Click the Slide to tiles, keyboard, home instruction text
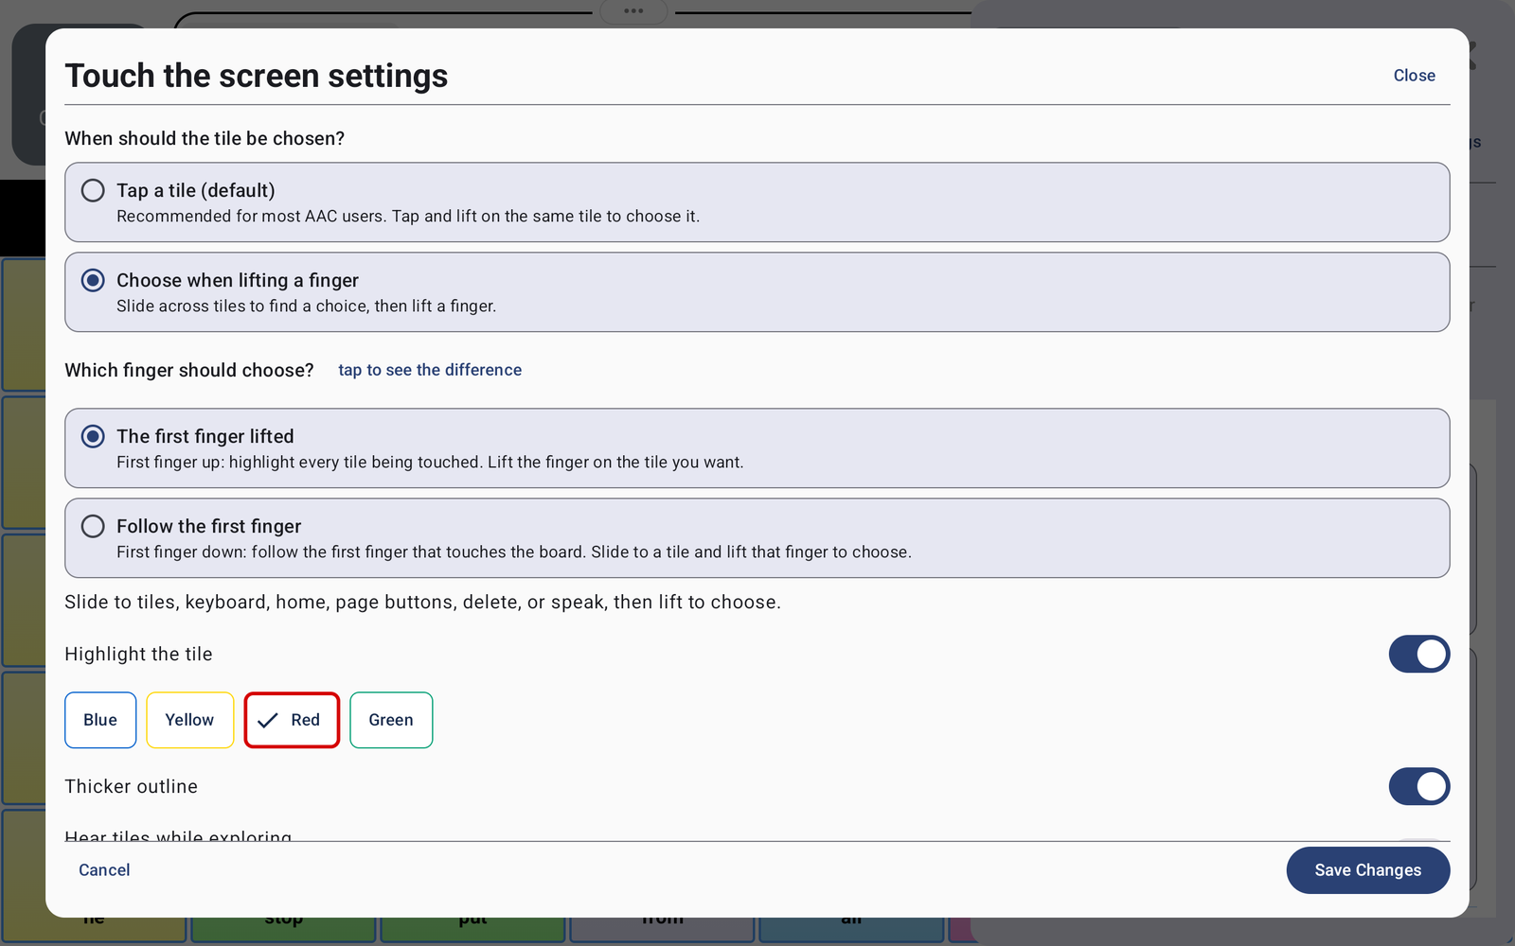Image resolution: width=1515 pixels, height=946 pixels. coord(422,603)
